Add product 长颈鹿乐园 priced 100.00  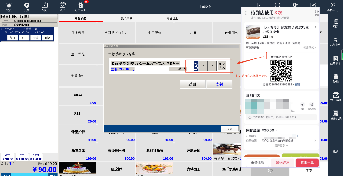pos(116,152)
